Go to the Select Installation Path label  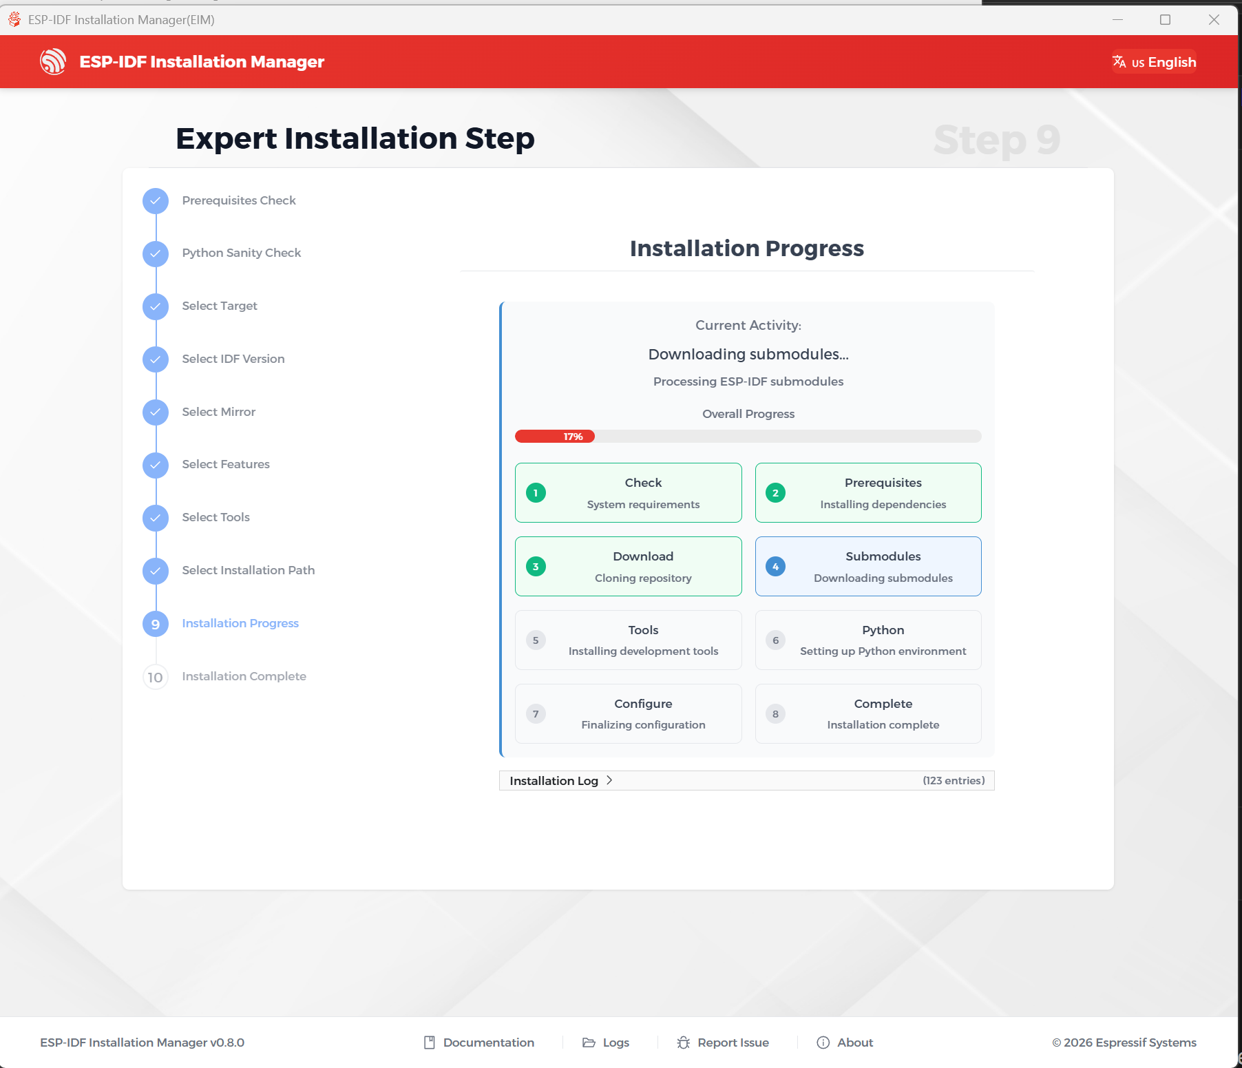(x=249, y=570)
